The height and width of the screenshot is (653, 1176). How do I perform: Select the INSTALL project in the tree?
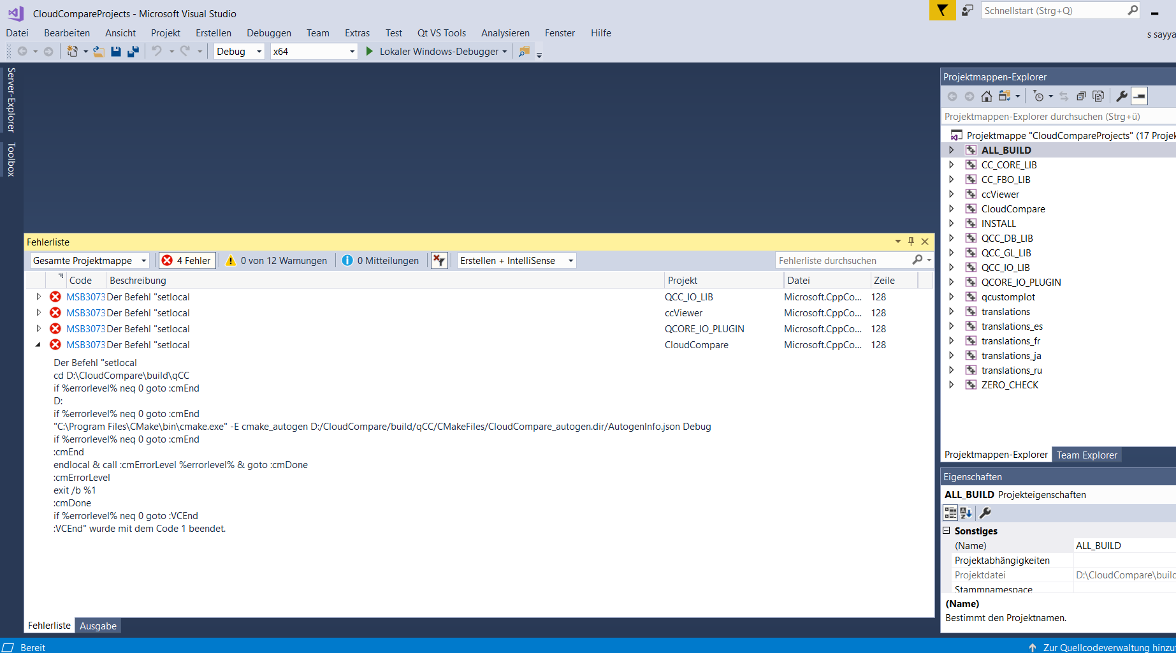pos(998,224)
